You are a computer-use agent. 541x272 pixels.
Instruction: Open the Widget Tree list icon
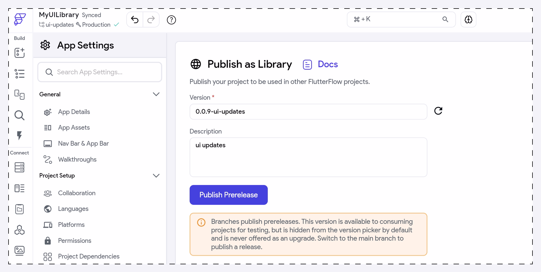(x=20, y=74)
